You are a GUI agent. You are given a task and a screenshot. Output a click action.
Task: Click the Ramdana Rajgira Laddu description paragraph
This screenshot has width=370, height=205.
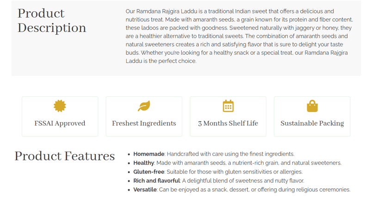(x=239, y=36)
